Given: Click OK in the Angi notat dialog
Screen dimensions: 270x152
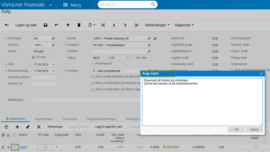Looking at the screenshot, I should point(236,130).
